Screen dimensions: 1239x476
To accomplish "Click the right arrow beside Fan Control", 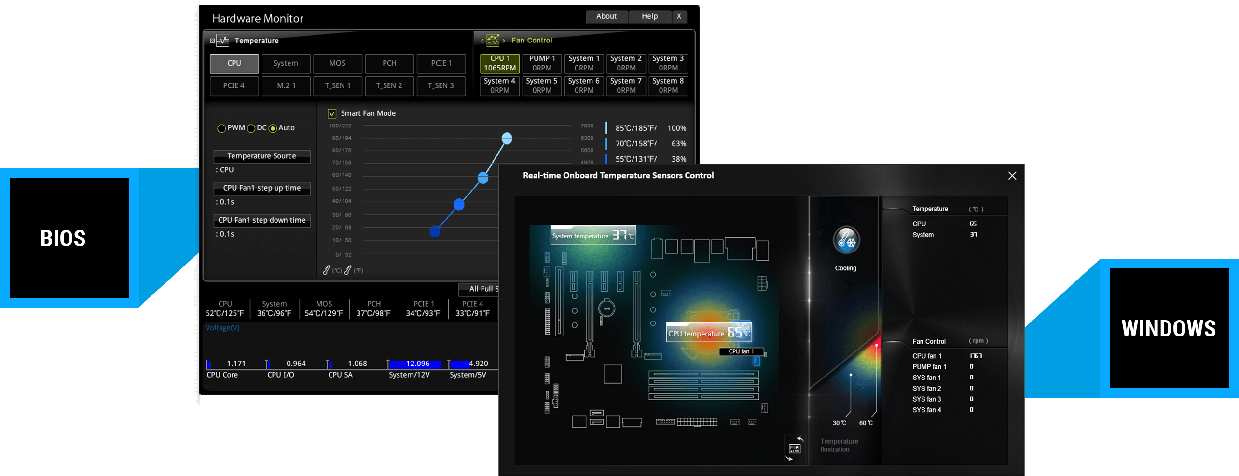I will (x=504, y=41).
